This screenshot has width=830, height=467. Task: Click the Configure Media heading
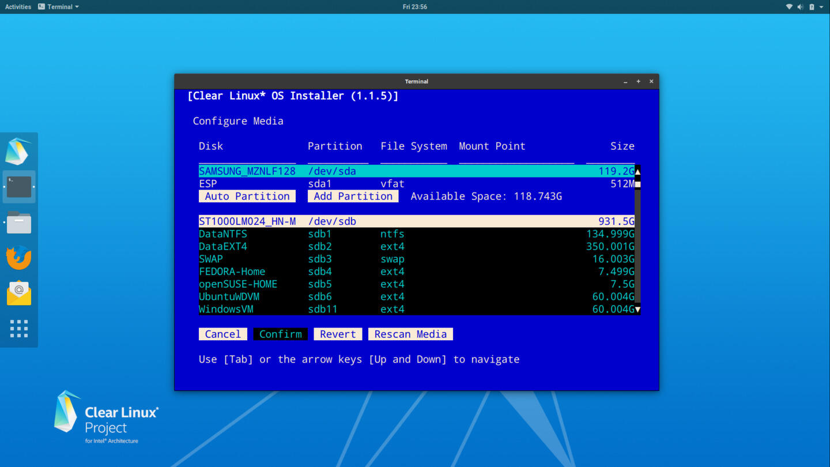[x=238, y=121]
